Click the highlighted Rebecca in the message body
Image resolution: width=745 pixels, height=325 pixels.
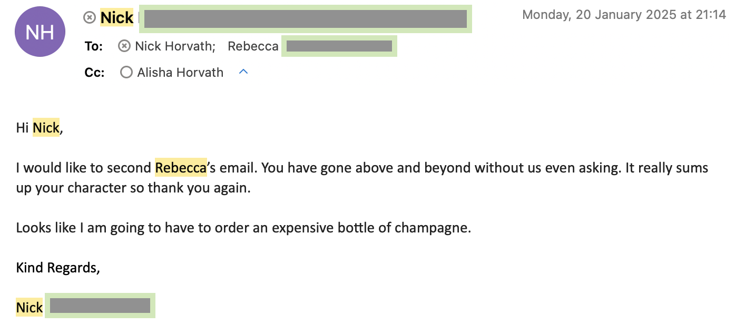coord(181,168)
